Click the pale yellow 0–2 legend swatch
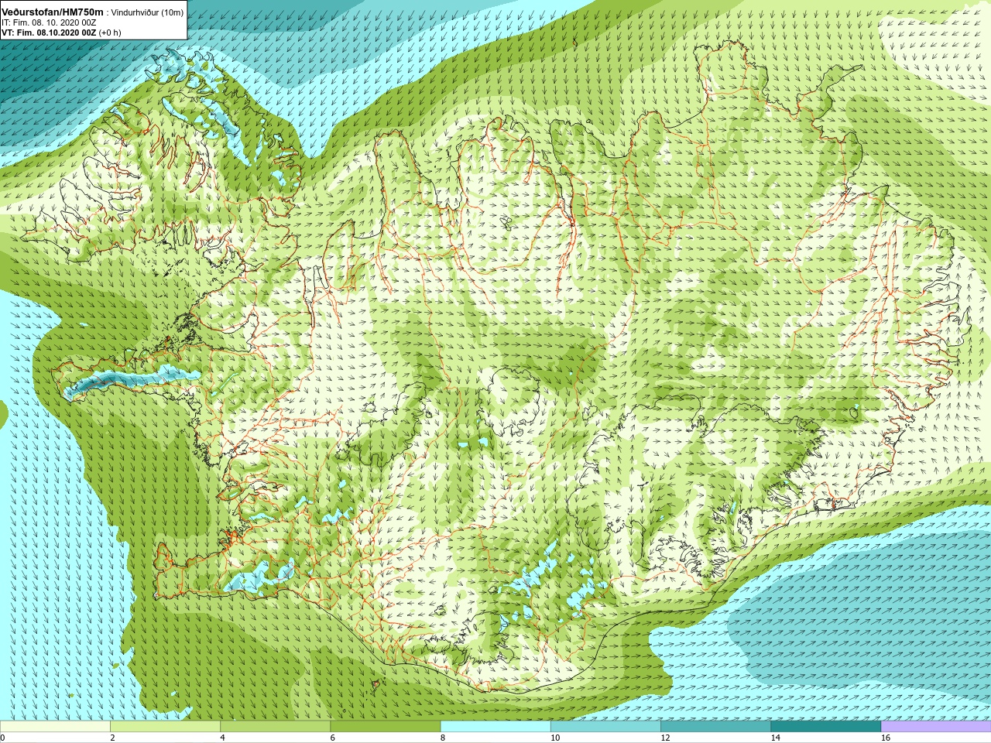The image size is (991, 743). coord(55,727)
